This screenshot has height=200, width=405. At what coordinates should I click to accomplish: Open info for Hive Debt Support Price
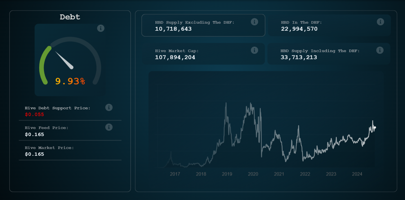point(109,107)
